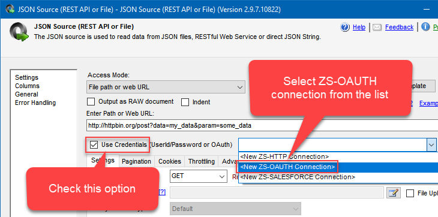This screenshot has width=438, height=217.
Task: Click the blue info icon in header
Action: click(425, 27)
